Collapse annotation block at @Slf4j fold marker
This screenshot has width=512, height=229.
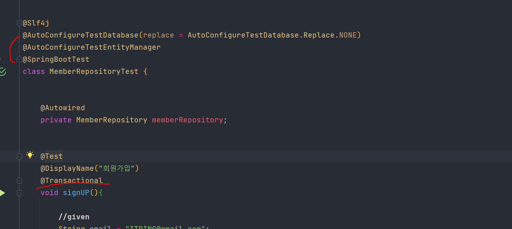click(x=19, y=23)
